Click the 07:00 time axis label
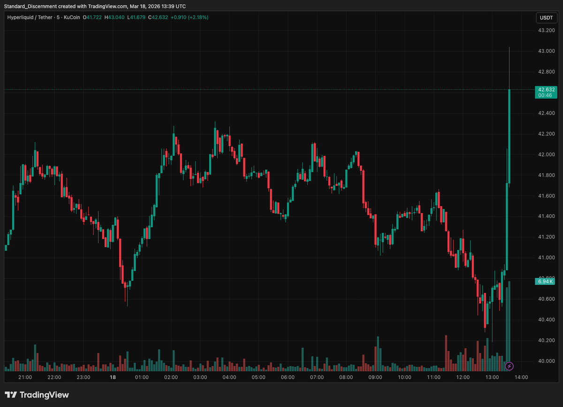This screenshot has height=407, width=563. [x=317, y=377]
